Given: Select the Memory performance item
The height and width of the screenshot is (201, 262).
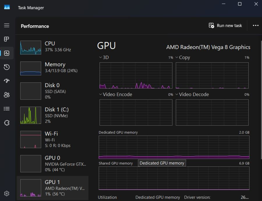Looking at the screenshot, I should 52,68.
